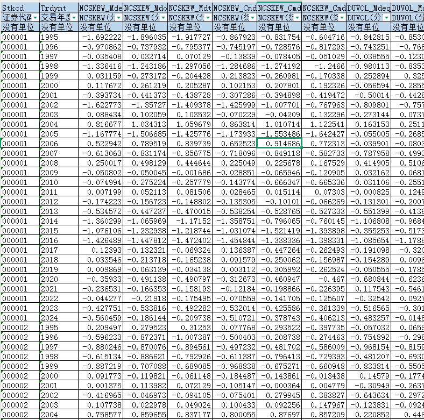The image size is (424, 420).
Task: Select year 2024 cell for stock 000001
Action: point(59,317)
